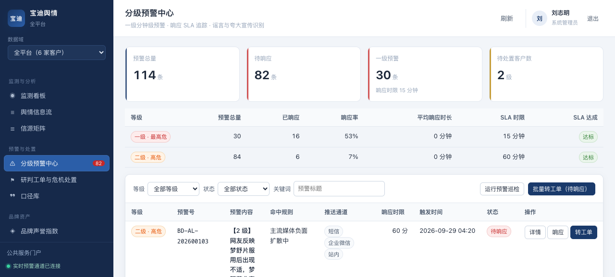615x277 pixels.
Task: Click the 分级预警中心 warning triangle icon
Action: click(12, 163)
